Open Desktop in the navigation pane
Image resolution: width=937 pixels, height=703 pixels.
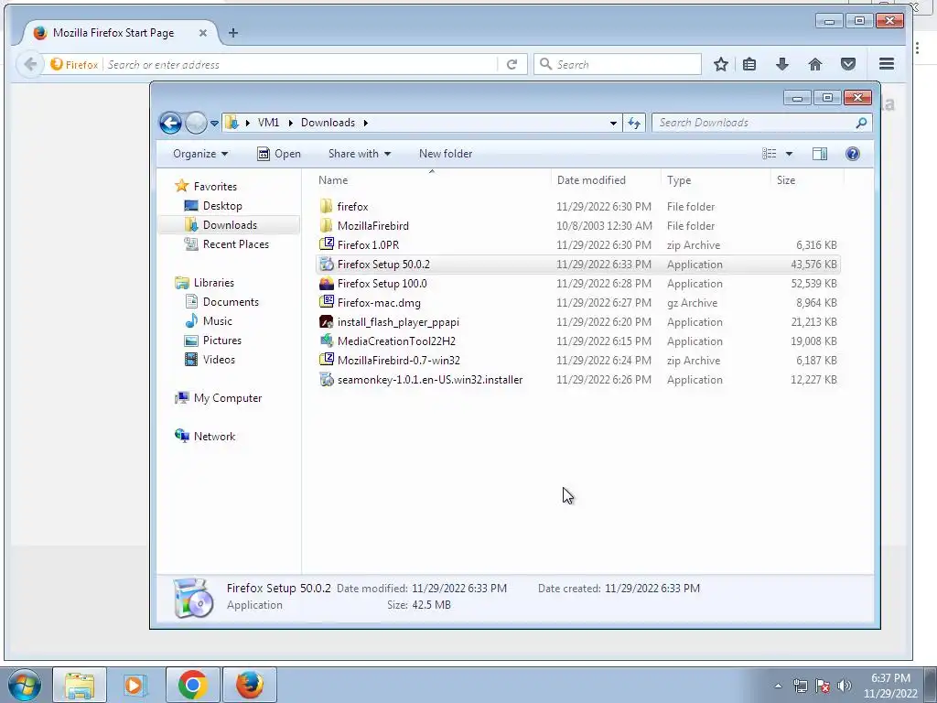pyautogui.click(x=222, y=206)
